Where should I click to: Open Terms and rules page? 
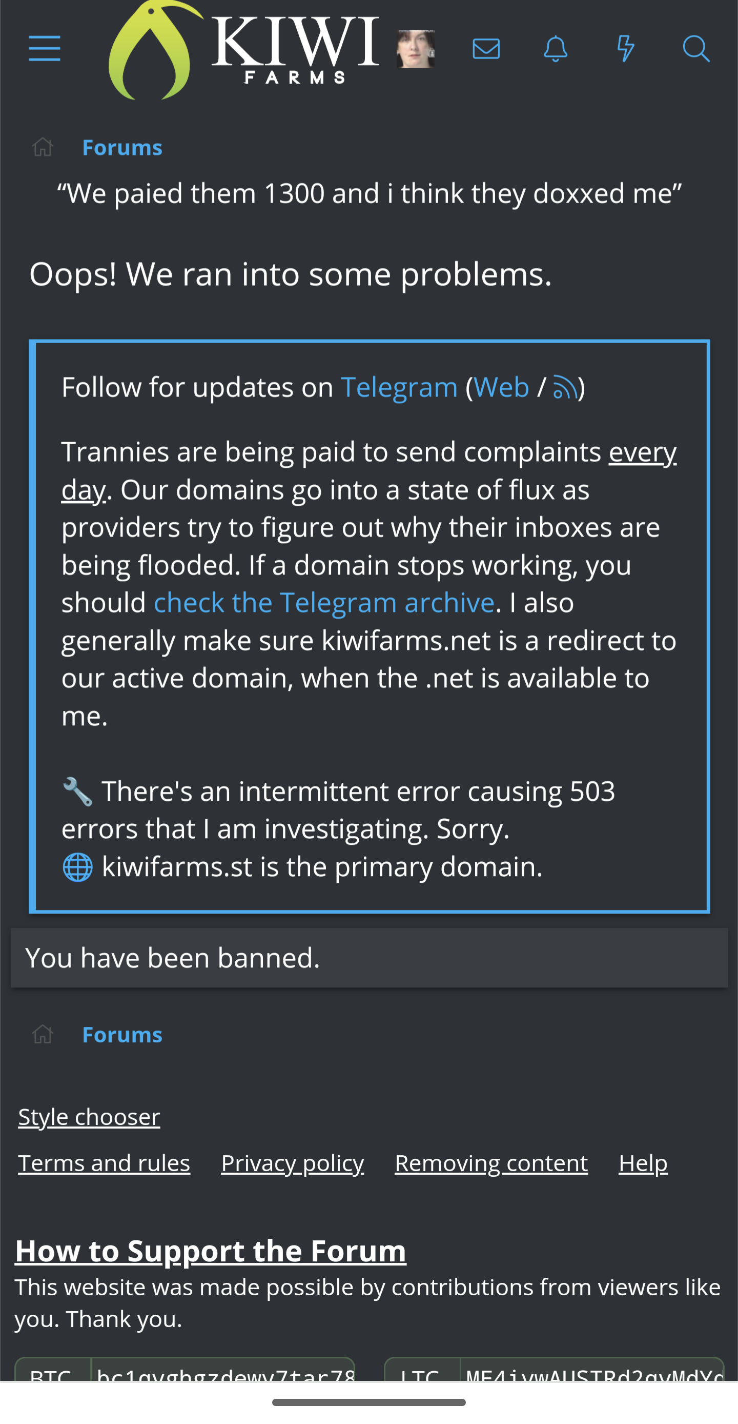[104, 1163]
